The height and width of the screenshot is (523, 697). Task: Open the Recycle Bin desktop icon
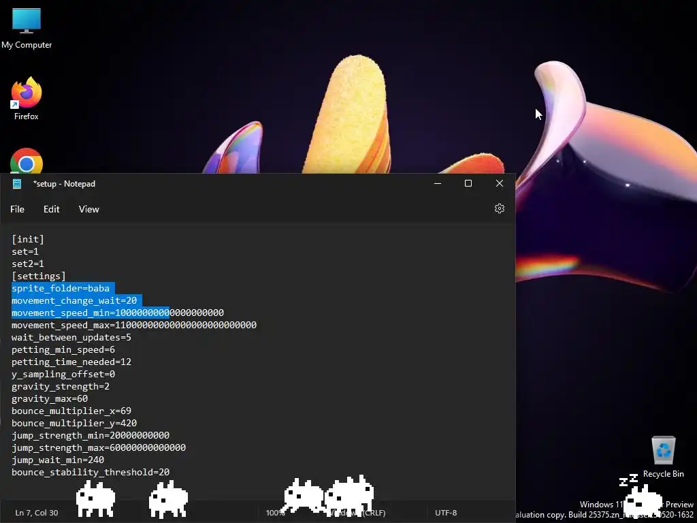coord(663,457)
